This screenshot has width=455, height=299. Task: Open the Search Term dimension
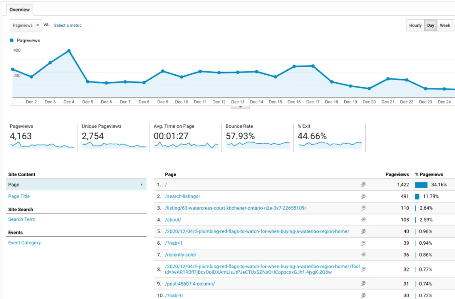[22, 219]
